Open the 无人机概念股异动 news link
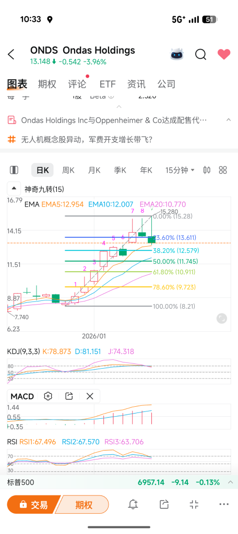 pos(87,140)
